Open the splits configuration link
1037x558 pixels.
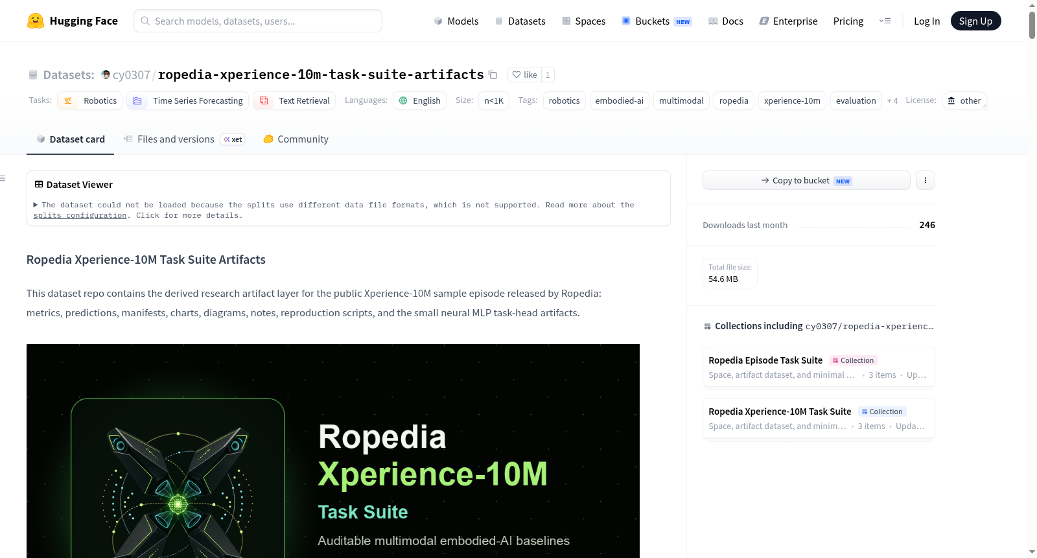(80, 215)
